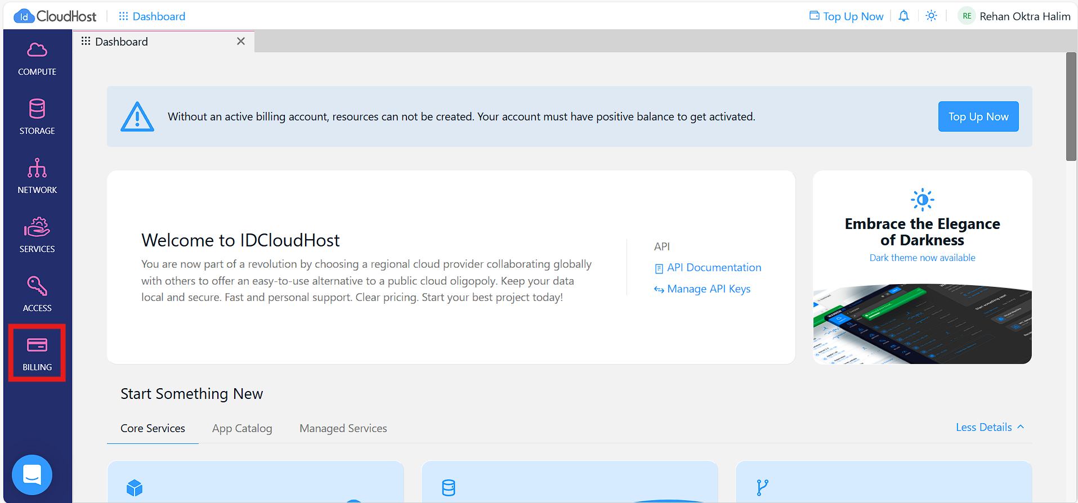
Task: Click Top Up Now in the top header
Action: tap(847, 16)
